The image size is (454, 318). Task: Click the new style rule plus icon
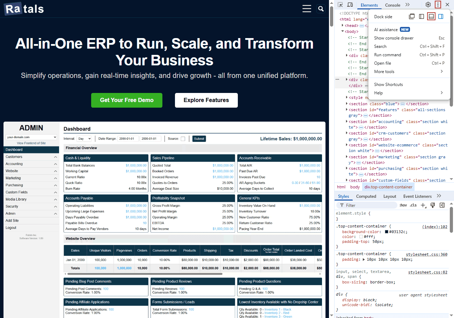coord(423,205)
